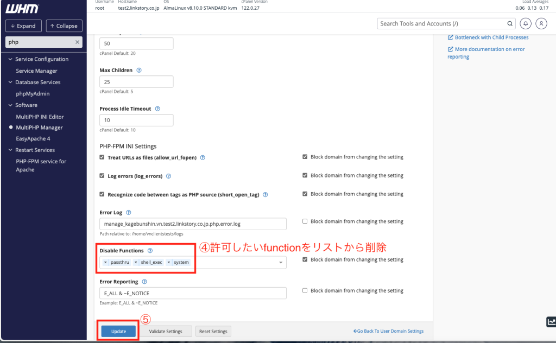556x343 pixels.
Task: Collapse the Restart Services section
Action: click(x=10, y=150)
